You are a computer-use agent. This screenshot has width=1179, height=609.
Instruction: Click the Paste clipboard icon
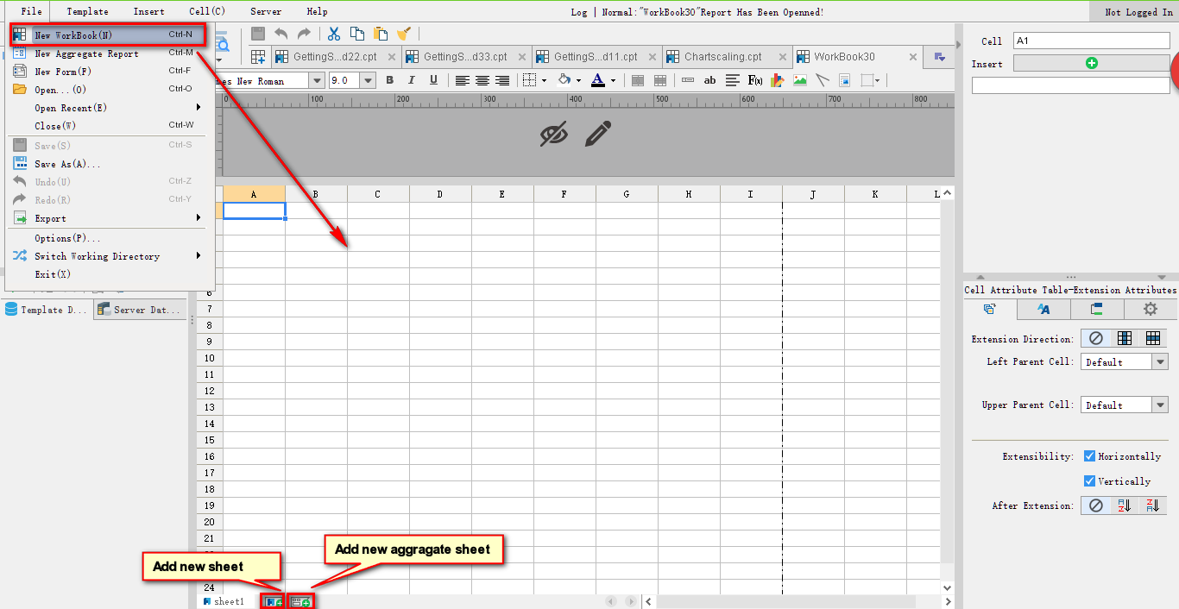(381, 34)
